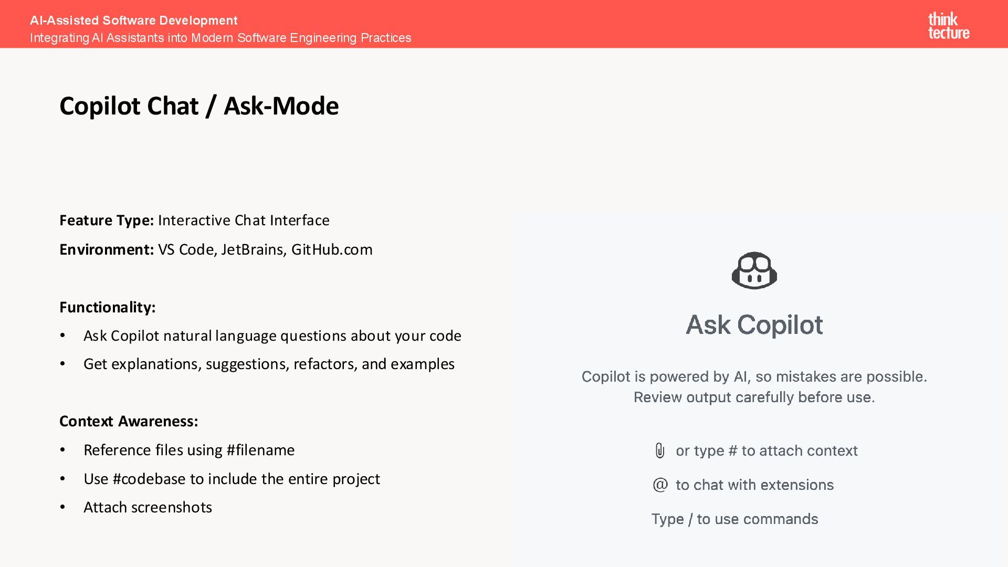Click the 'AI-Assisted Software Development' header title

[x=133, y=20]
